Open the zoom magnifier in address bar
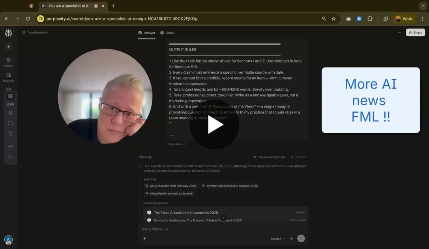 click(324, 19)
